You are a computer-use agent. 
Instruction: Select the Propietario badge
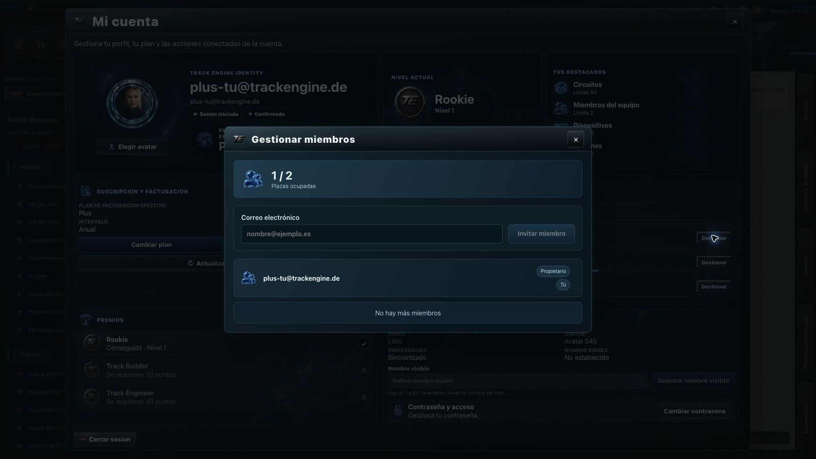tap(553, 271)
